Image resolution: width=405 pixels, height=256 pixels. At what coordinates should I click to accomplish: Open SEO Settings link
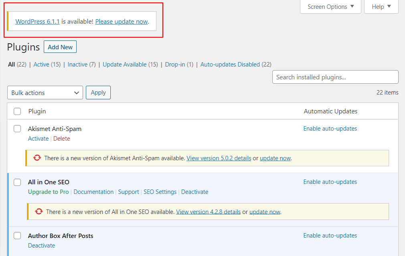point(160,192)
